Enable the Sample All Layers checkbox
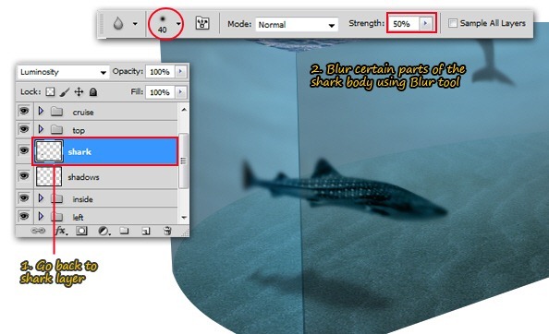This screenshot has height=334, width=549. (453, 23)
